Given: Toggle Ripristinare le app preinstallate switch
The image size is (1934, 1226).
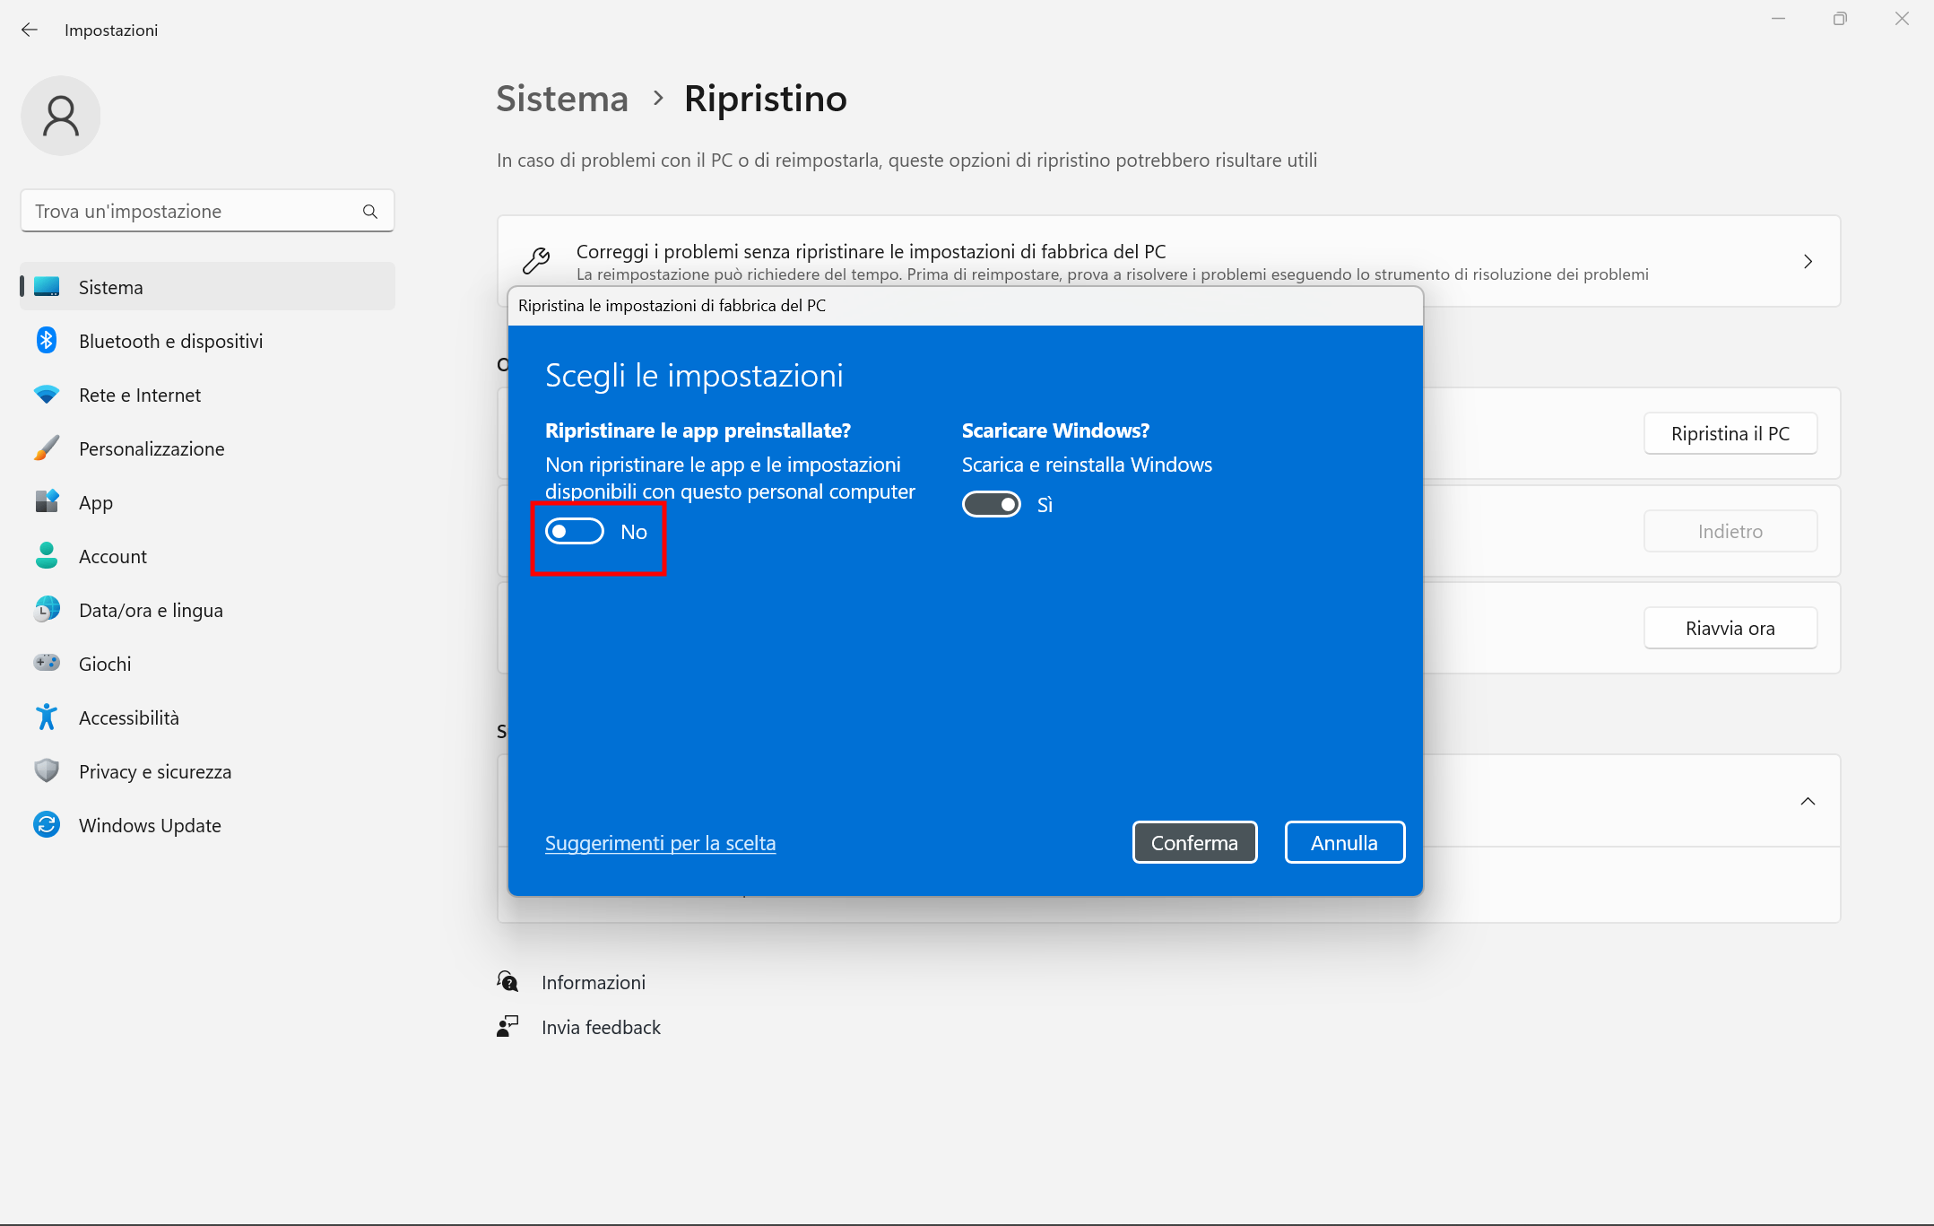Looking at the screenshot, I should point(575,532).
